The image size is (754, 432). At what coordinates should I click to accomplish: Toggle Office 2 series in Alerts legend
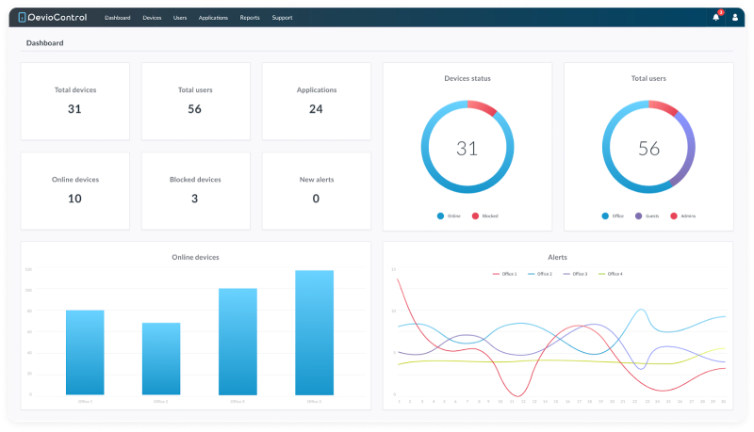540,274
